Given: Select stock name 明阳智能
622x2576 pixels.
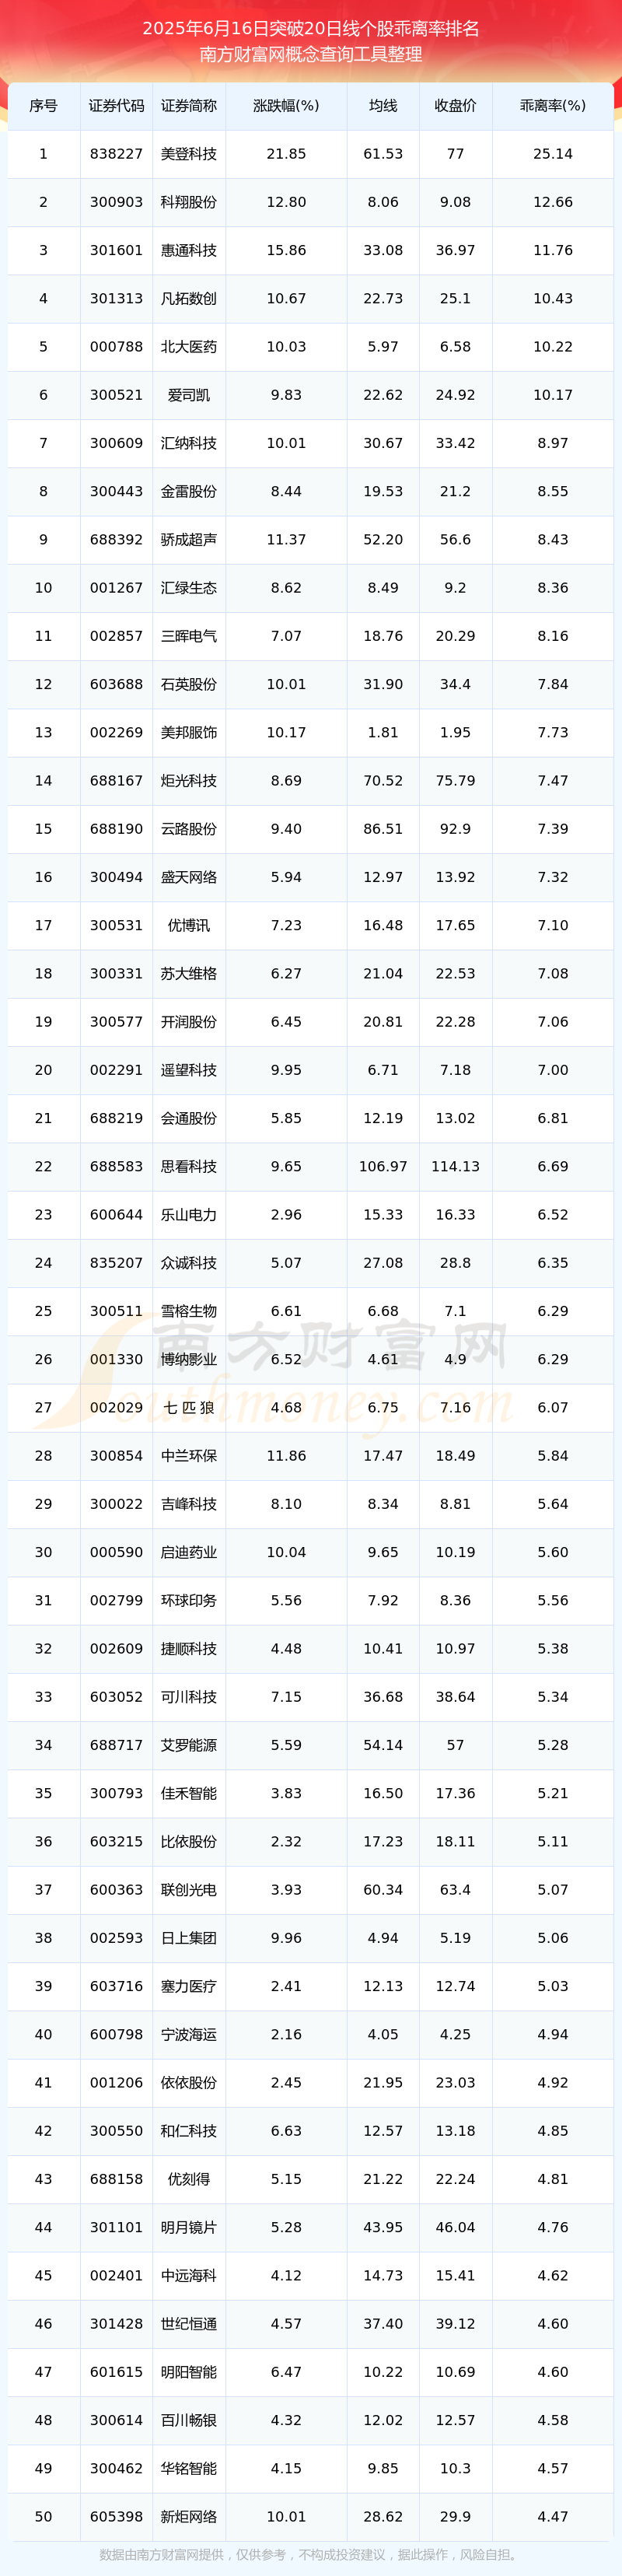Looking at the screenshot, I should (x=189, y=2372).
